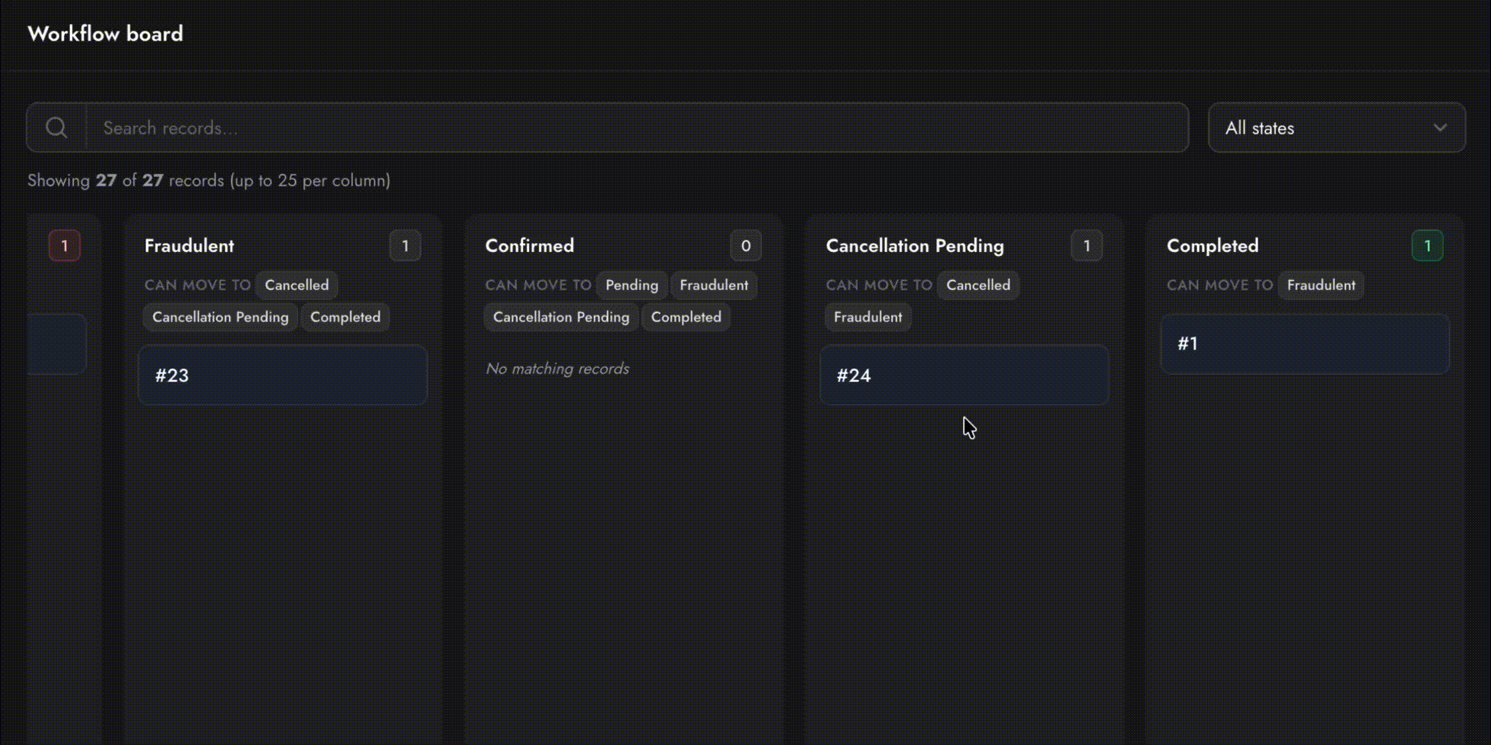Click Completed chip in Confirmed column
1491x745 pixels.
point(686,317)
